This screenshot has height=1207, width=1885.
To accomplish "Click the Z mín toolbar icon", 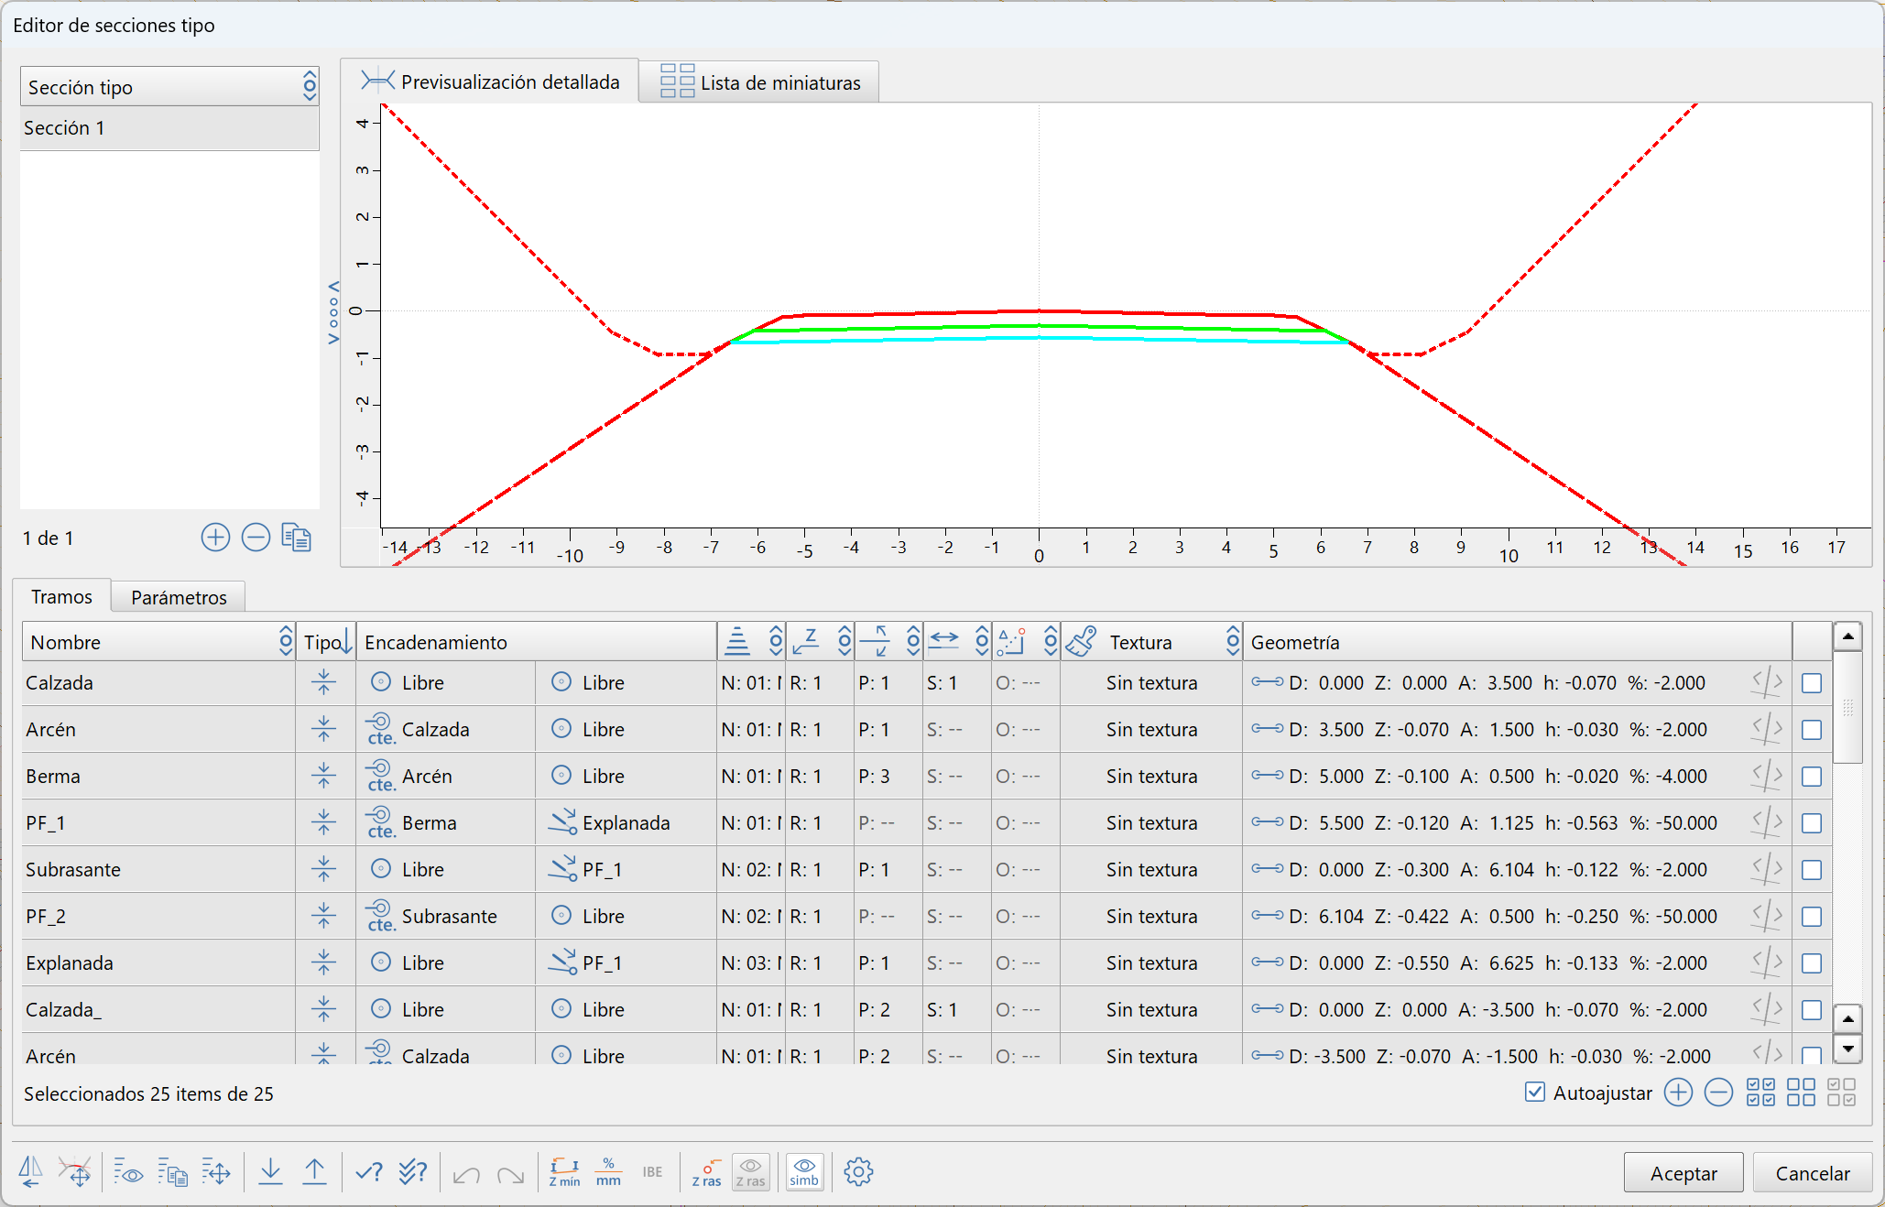I will tap(564, 1171).
